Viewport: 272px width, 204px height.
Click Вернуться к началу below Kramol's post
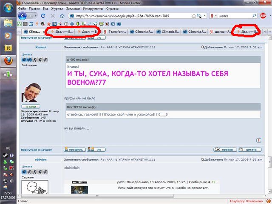[x=36, y=150]
